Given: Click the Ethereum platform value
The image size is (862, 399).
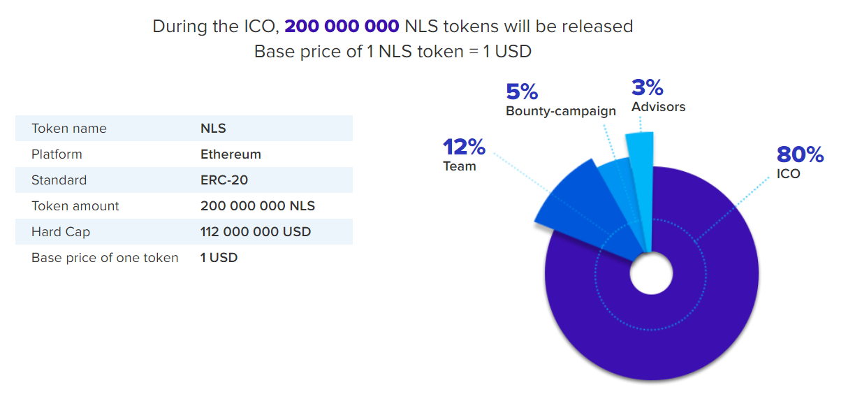Looking at the screenshot, I should 231,154.
